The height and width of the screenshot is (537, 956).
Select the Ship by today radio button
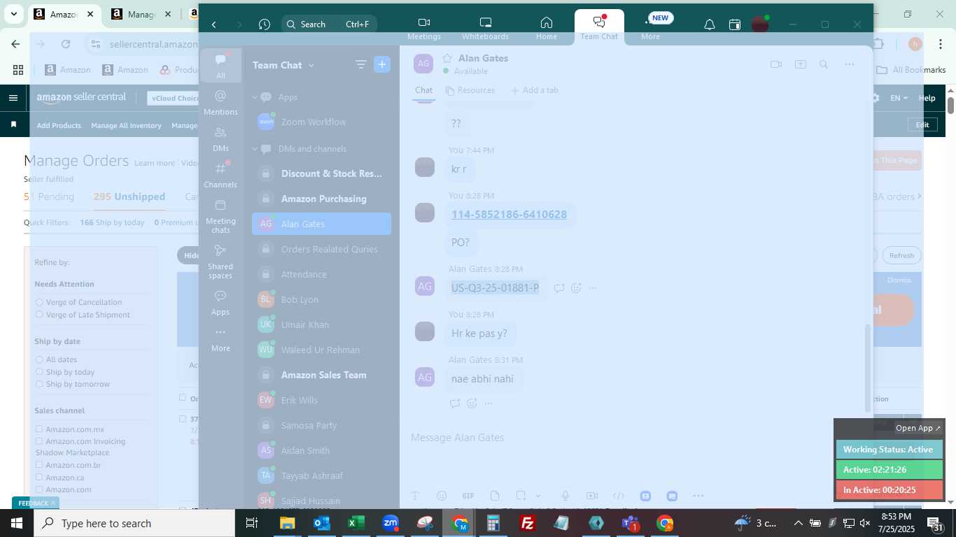coord(39,372)
